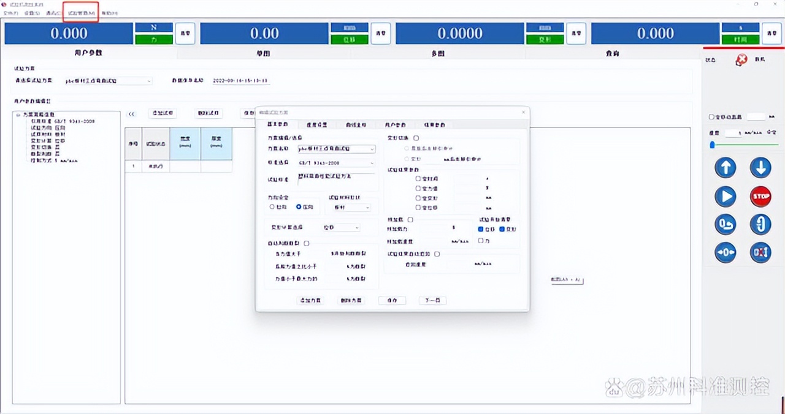Expand the 板材 material shape dropdown
Image resolution: width=785 pixels, height=414 pixels.
[x=349, y=208]
